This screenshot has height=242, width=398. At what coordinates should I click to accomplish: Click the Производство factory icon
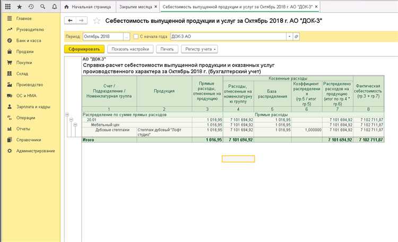point(10,84)
